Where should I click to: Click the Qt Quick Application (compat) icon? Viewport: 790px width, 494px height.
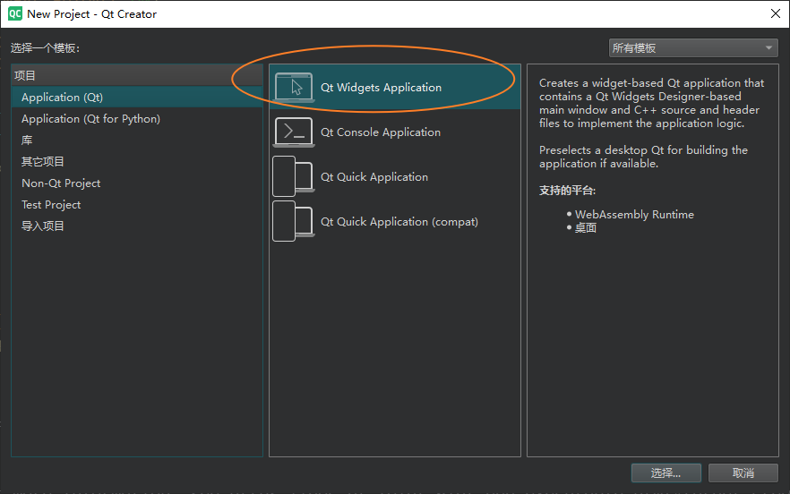coord(294,222)
